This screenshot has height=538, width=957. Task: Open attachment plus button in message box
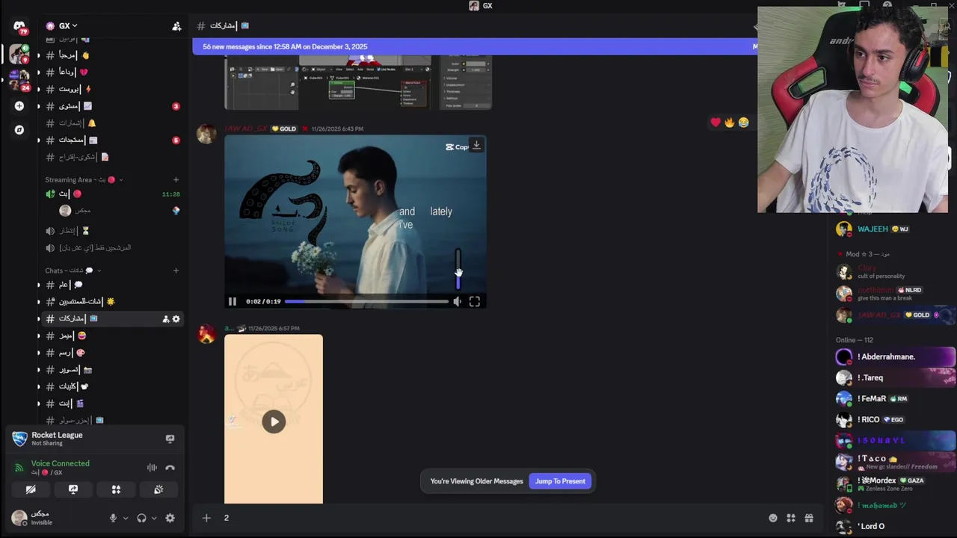(206, 518)
